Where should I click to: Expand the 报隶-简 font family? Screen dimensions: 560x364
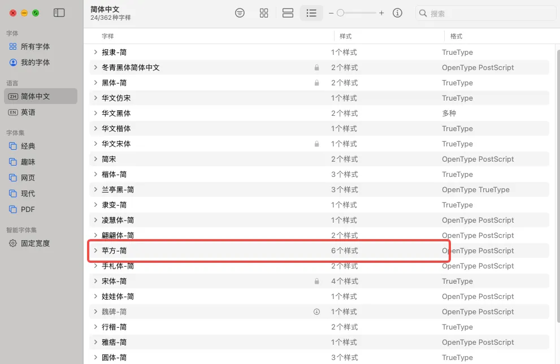click(95, 53)
